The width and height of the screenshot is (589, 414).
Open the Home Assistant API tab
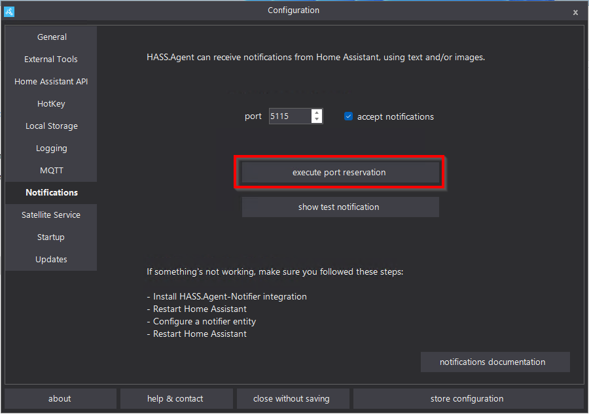(52, 82)
